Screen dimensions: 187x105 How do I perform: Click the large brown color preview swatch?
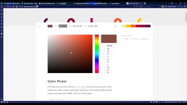[109, 39]
